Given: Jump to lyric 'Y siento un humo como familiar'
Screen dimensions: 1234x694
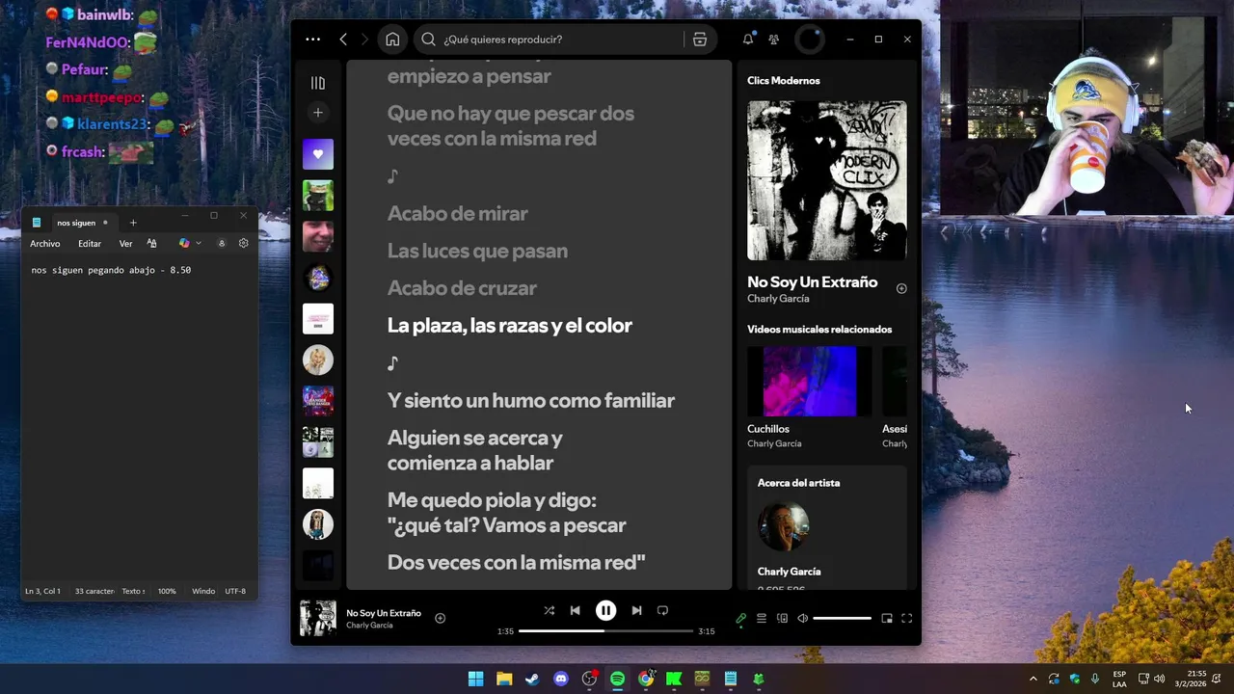Looking at the screenshot, I should point(530,400).
